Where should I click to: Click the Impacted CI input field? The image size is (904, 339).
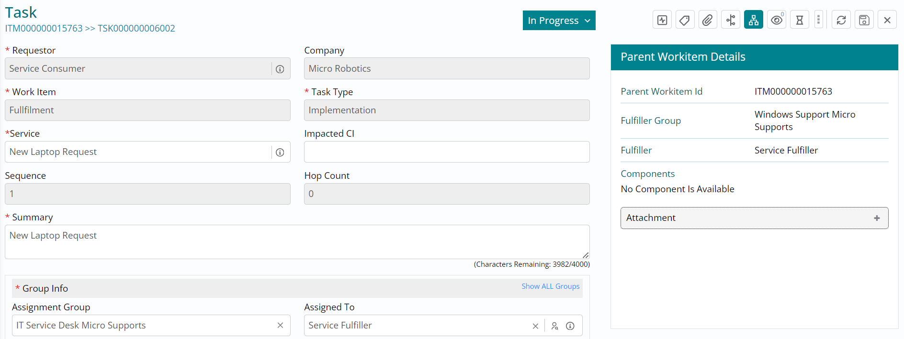pyautogui.click(x=446, y=152)
